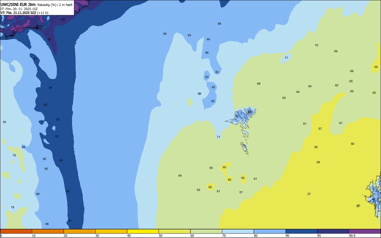Click the map value '68'
The height and width of the screenshot is (238, 381).
pos(259,84)
